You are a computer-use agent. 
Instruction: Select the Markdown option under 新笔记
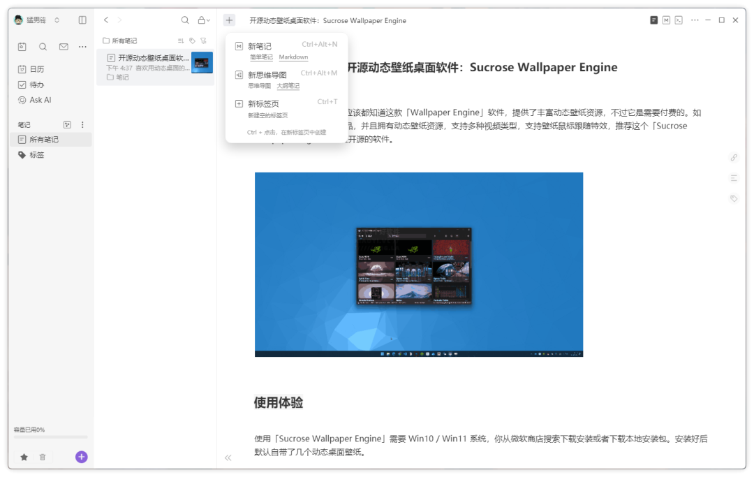point(293,57)
